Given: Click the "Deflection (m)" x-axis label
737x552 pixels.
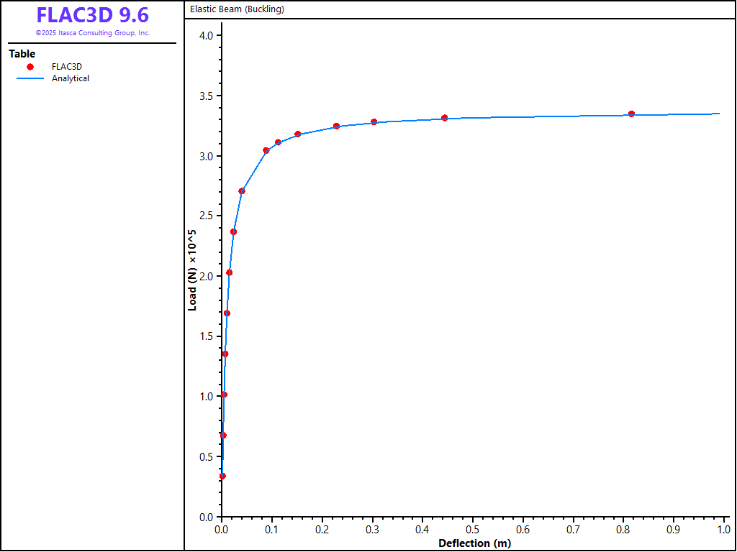Looking at the screenshot, I should click(474, 543).
